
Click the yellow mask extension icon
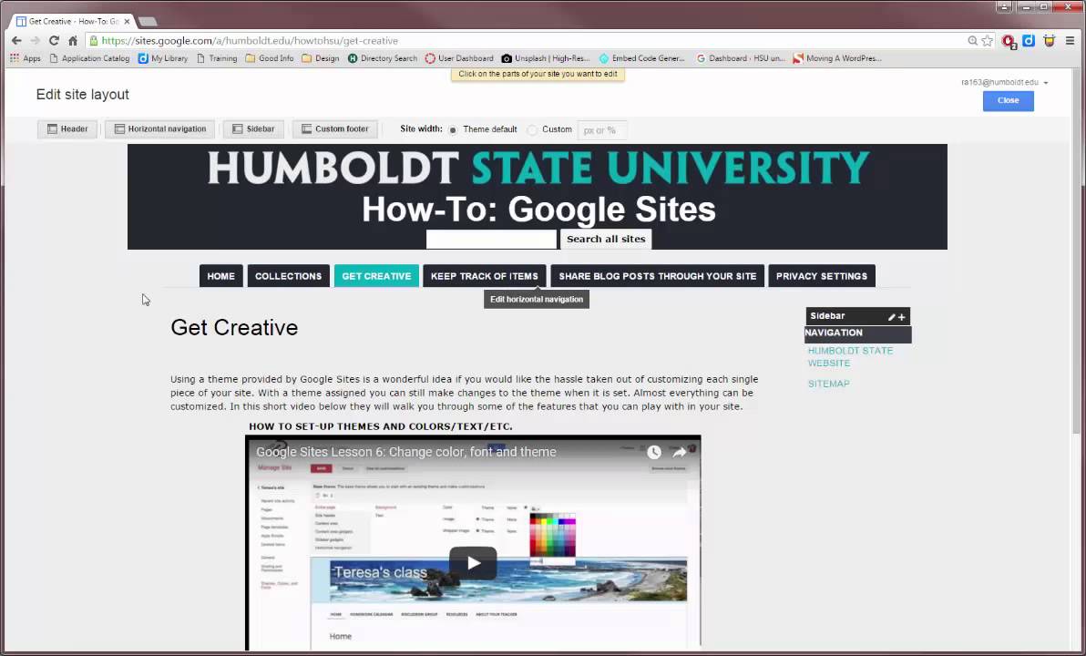[1050, 41]
